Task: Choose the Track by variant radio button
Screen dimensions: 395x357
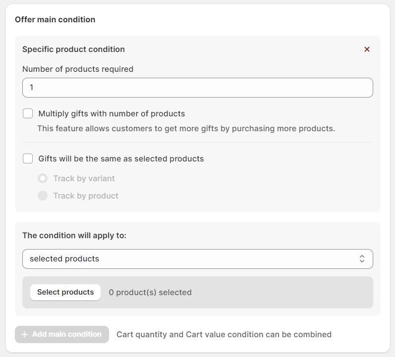Action: (x=43, y=178)
